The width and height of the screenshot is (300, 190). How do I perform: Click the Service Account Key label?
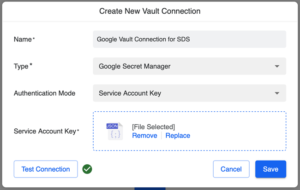click(x=45, y=131)
